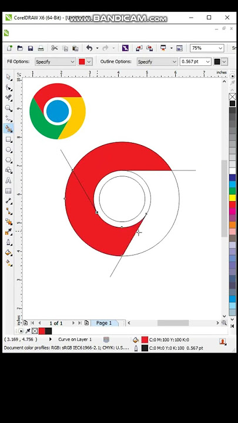Select the Text tool
The height and width of the screenshot is (423, 238).
[9, 180]
